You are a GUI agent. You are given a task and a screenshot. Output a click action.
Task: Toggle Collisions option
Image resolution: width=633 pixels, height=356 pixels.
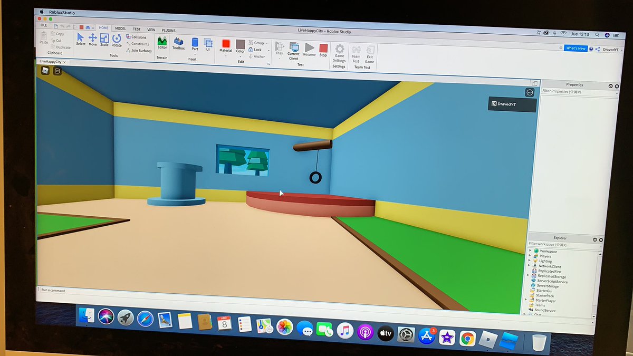tap(136, 37)
